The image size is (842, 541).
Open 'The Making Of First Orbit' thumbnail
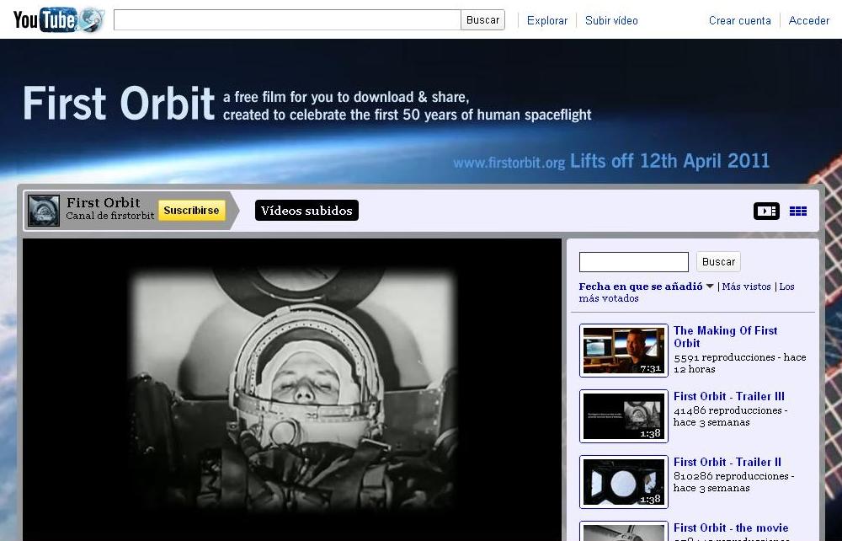(624, 351)
